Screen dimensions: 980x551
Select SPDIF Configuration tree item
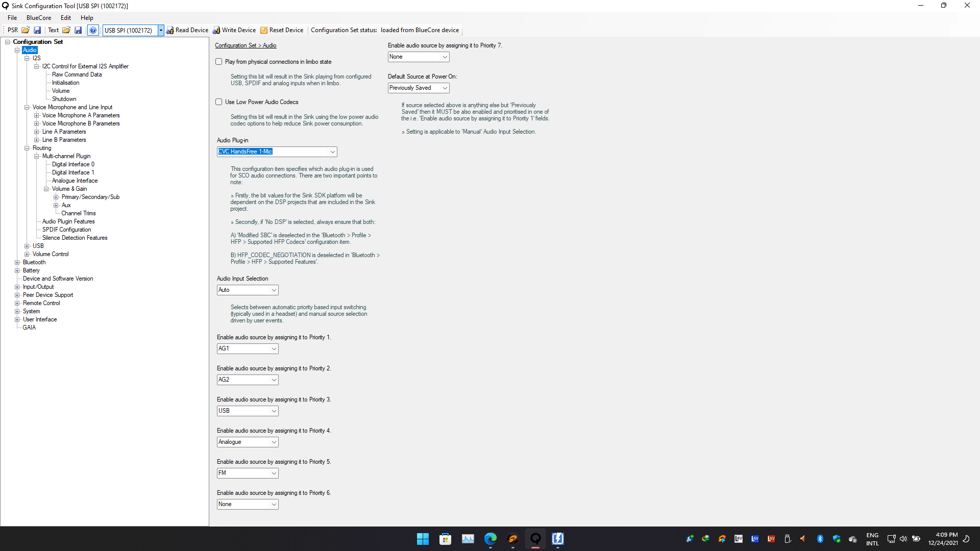coord(66,230)
